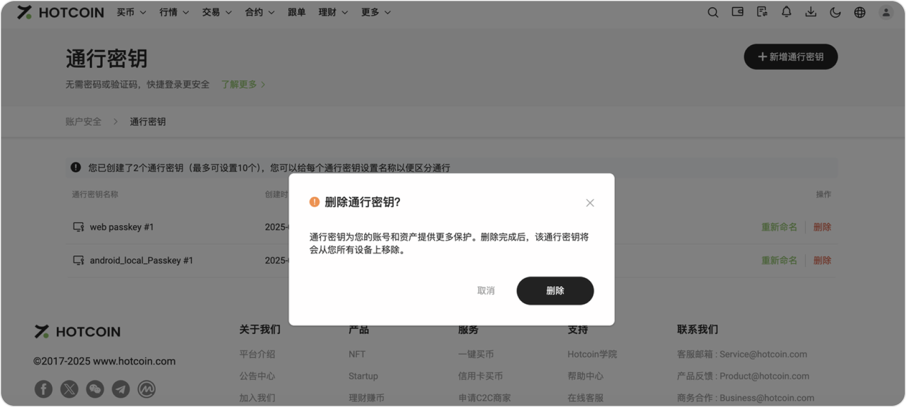Close the delete passkey dialog
This screenshot has height=407, width=906.
(590, 203)
